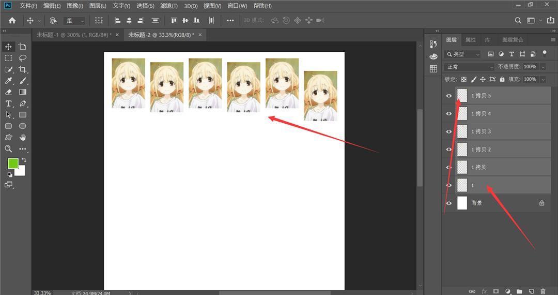Hide the 1 拷贝 5 layer
Image resolution: width=558 pixels, height=295 pixels.
click(x=448, y=96)
